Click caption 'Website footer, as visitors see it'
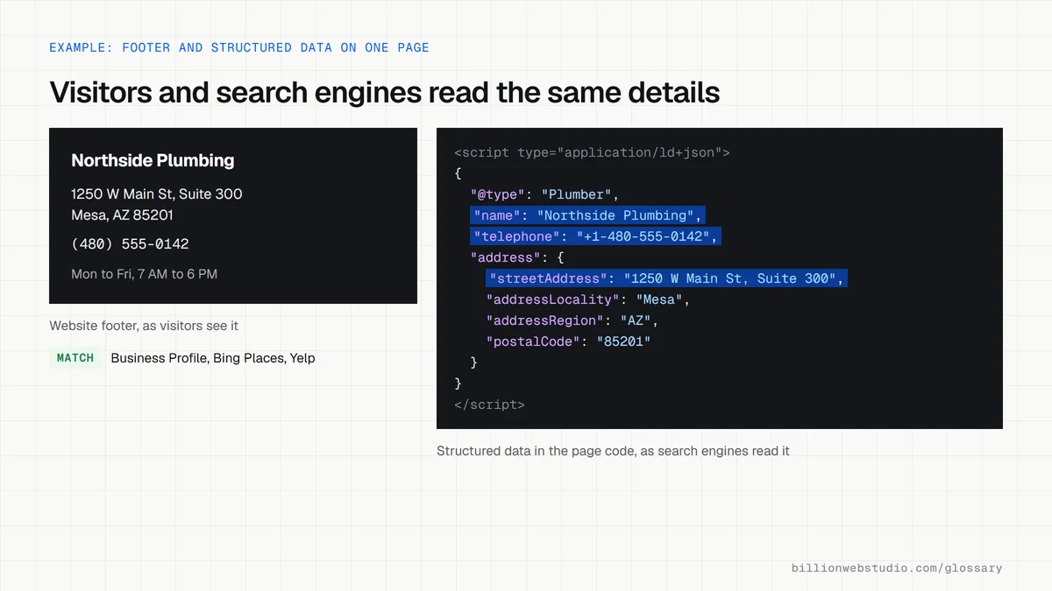Screen dimensions: 1052x591 point(144,326)
